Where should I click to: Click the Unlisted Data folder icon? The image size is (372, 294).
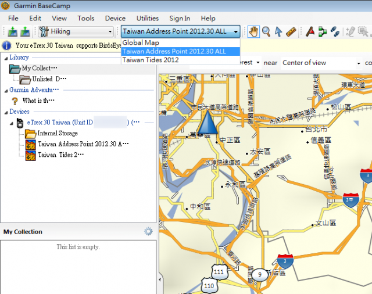(x=25, y=80)
